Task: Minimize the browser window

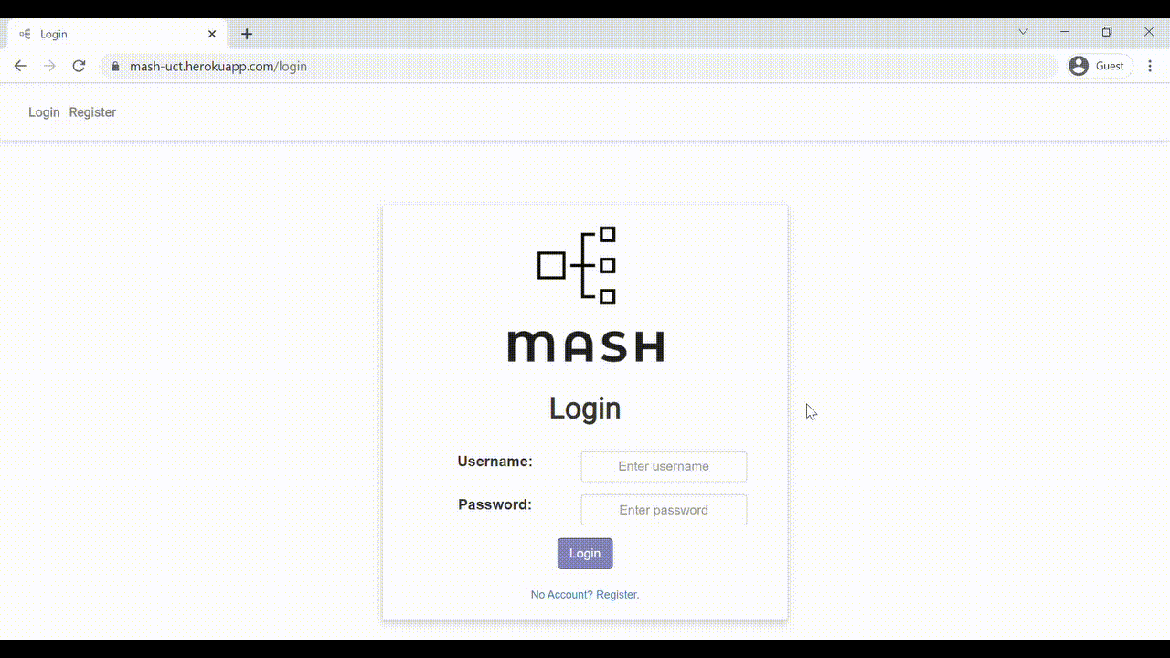Action: pyautogui.click(x=1065, y=32)
